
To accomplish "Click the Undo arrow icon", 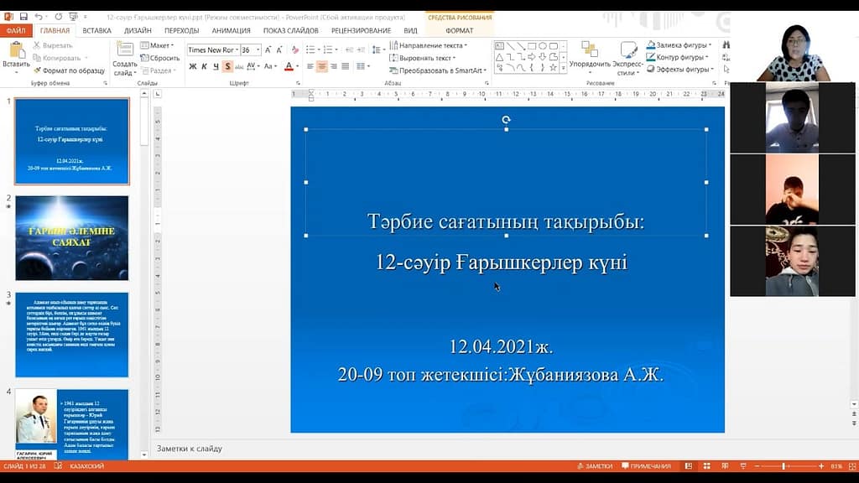I will click(x=39, y=17).
